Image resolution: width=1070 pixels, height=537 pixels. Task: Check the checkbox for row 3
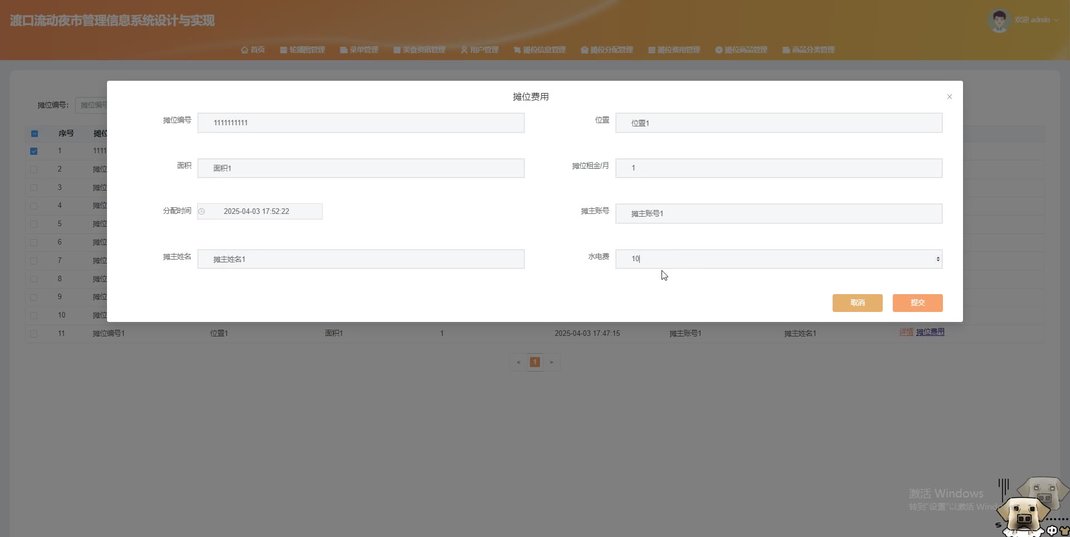[34, 188]
